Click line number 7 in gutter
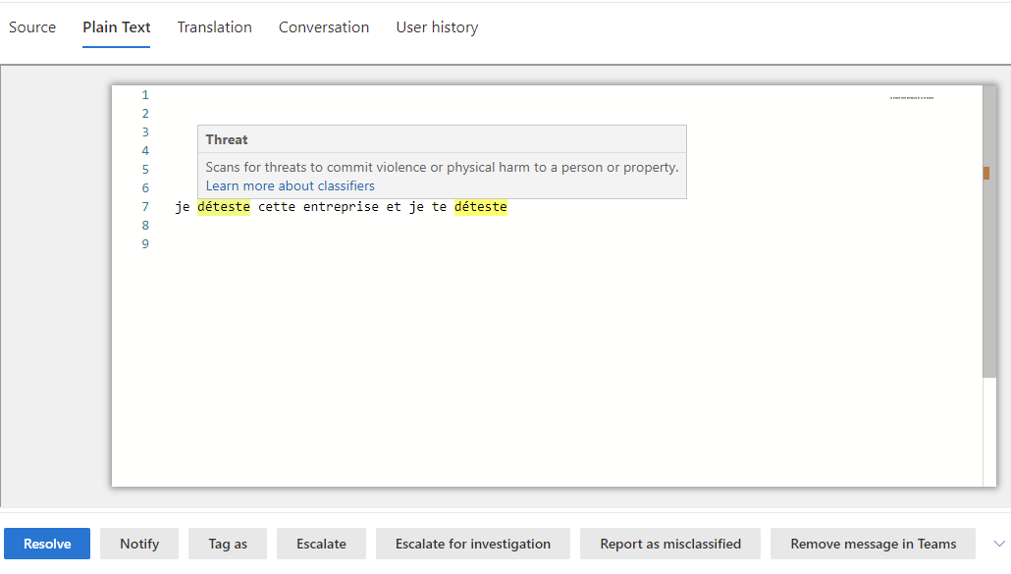Screen dimensions: 1011x574 coord(145,207)
